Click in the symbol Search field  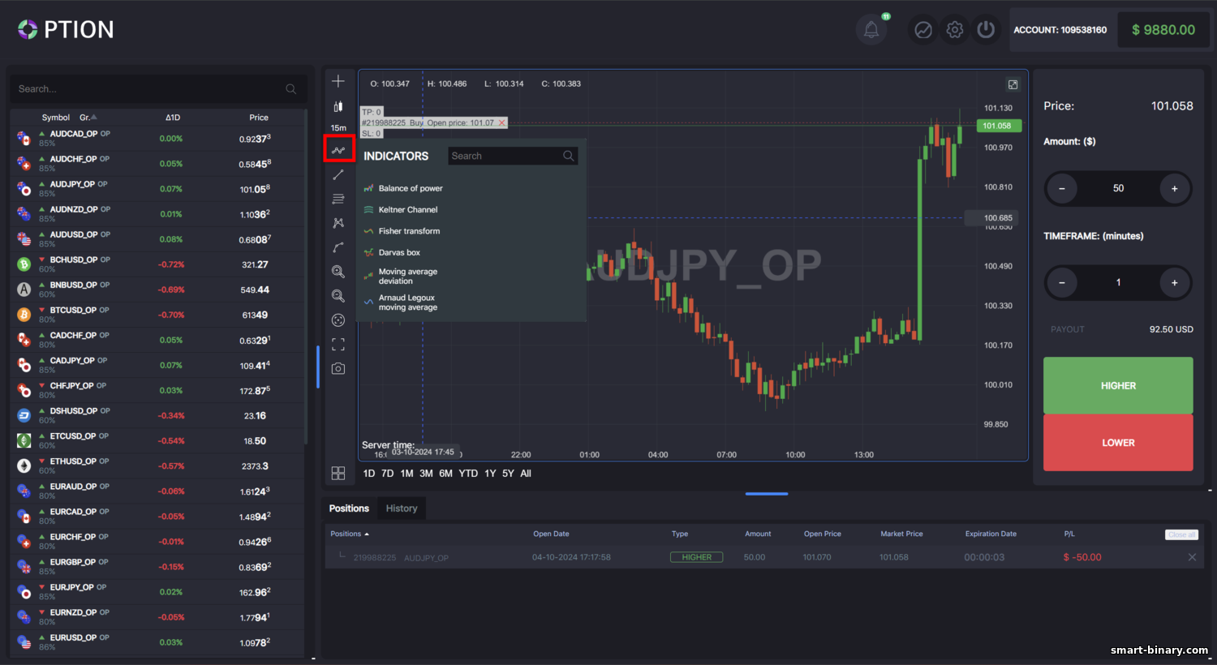[158, 89]
